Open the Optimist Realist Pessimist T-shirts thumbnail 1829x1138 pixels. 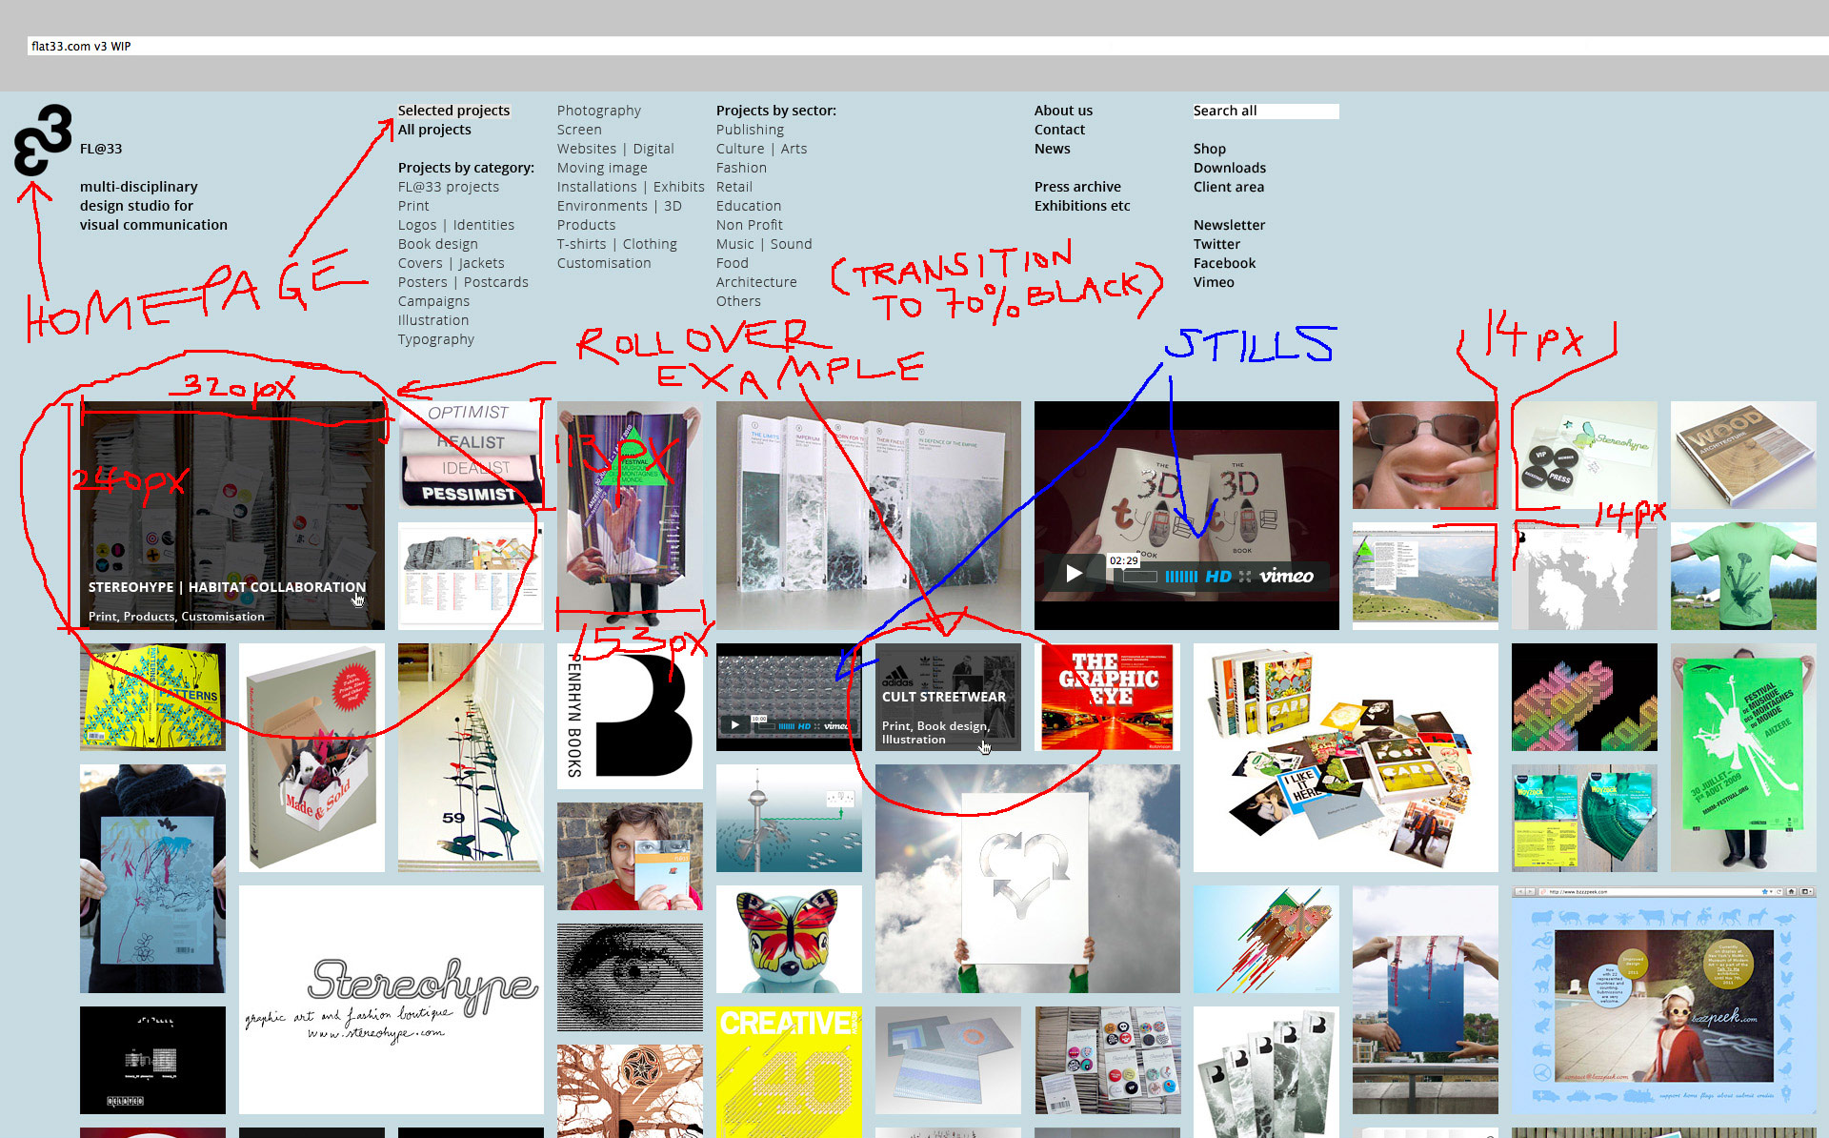[471, 455]
